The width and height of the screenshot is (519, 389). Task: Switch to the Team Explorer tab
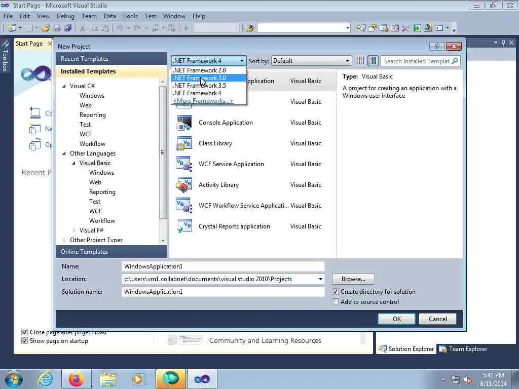click(x=463, y=349)
